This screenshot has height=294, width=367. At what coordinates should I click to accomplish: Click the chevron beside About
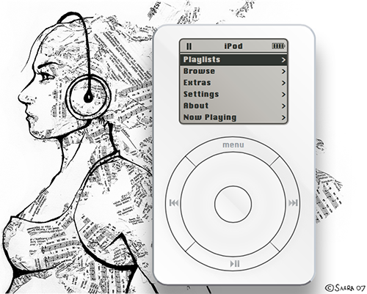pyautogui.click(x=283, y=106)
